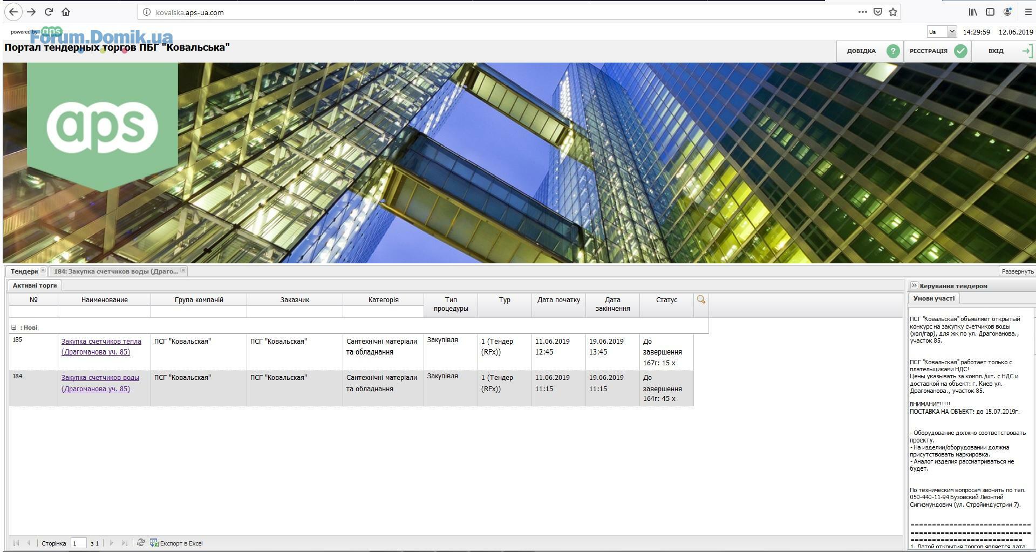Bookmark this page with the star icon
The width and height of the screenshot is (1036, 552).
[x=893, y=12]
